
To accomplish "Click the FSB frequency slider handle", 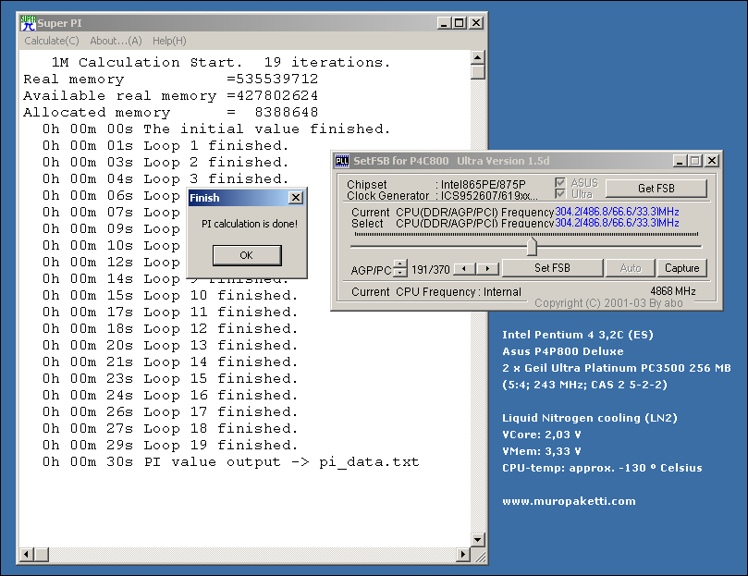I will point(532,247).
